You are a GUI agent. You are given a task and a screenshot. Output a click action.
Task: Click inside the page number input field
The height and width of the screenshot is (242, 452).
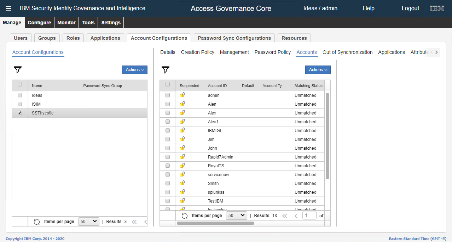(x=309, y=215)
